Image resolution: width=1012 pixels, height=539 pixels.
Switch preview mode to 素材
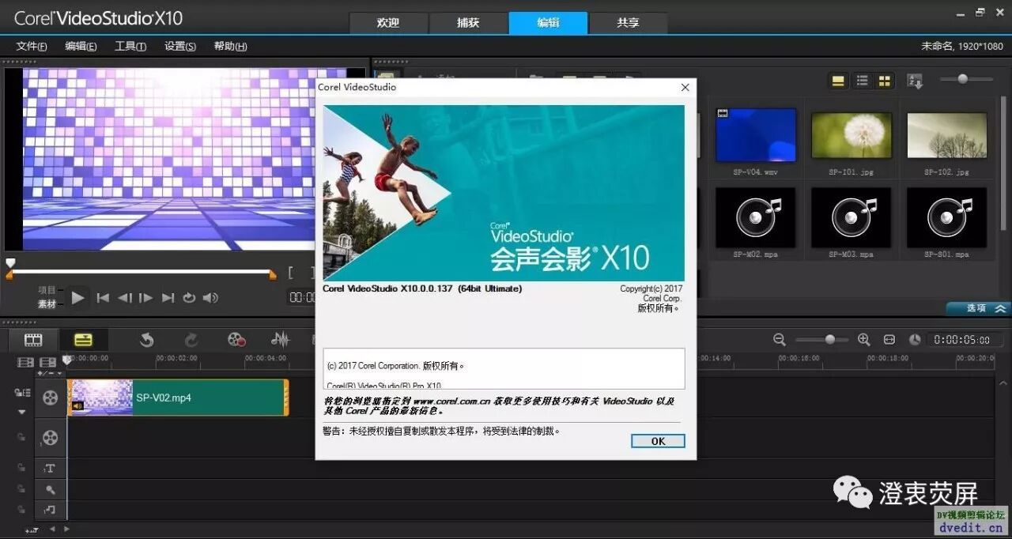click(47, 304)
